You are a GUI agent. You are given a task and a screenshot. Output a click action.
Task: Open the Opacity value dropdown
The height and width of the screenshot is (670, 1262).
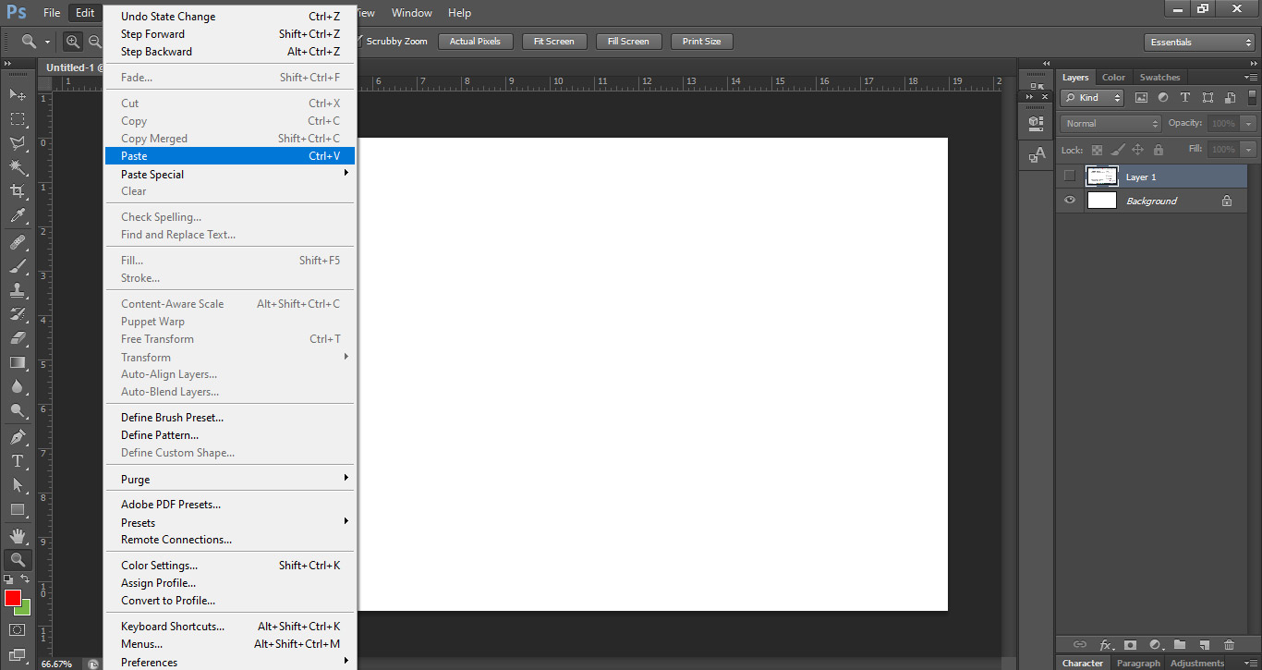point(1246,122)
